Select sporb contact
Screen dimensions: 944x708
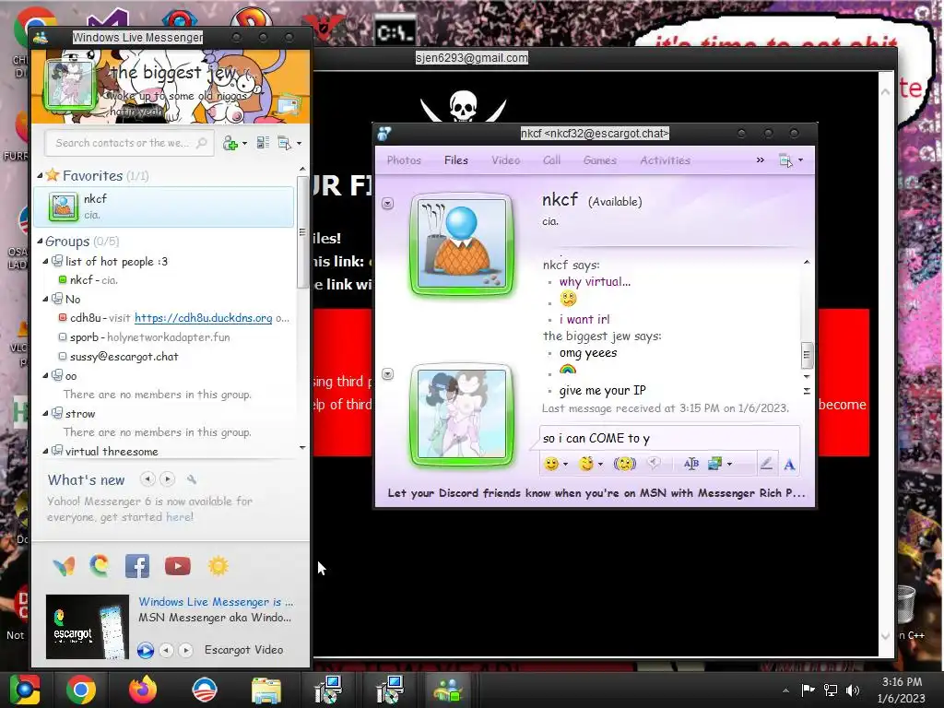tap(144, 337)
